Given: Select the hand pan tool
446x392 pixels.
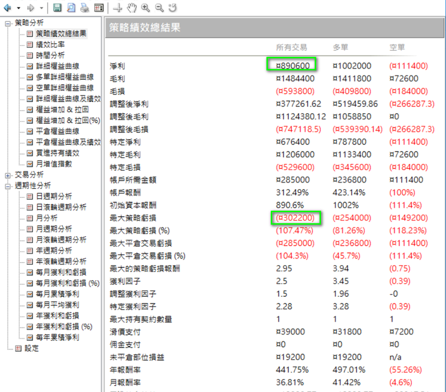Looking at the screenshot, I should (132, 8).
